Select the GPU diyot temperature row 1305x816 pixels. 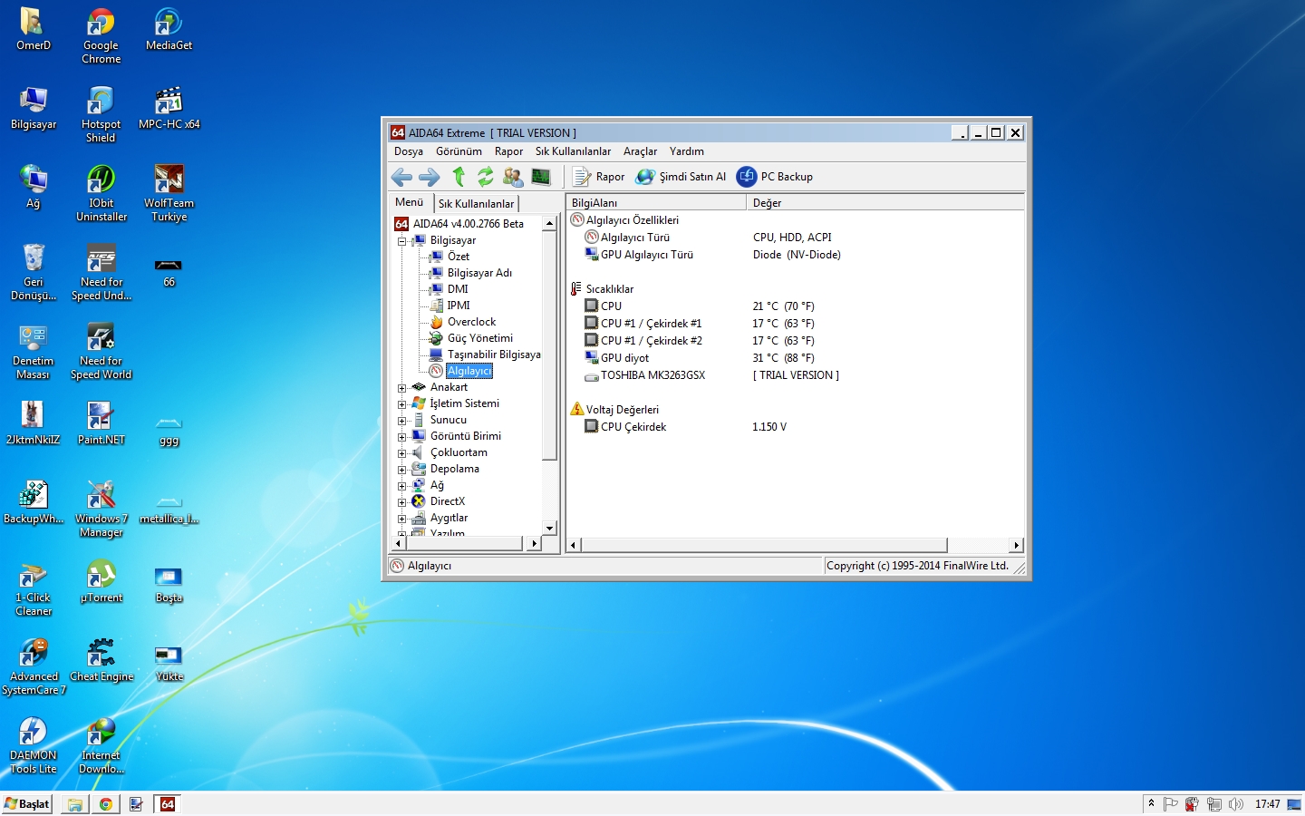coord(795,358)
